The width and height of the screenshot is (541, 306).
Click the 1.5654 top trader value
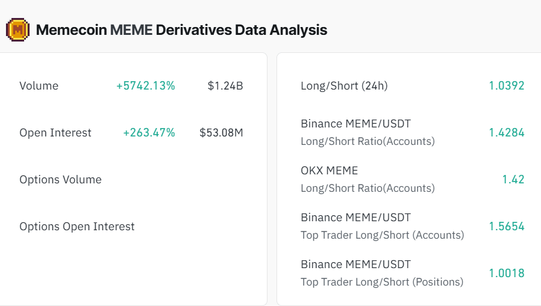click(507, 227)
